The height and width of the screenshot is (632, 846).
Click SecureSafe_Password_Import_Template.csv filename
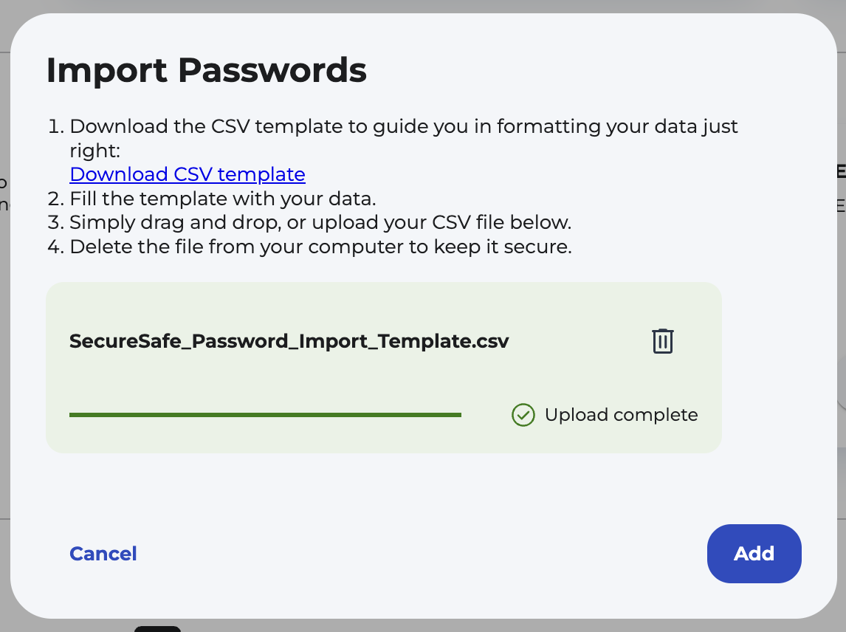289,341
